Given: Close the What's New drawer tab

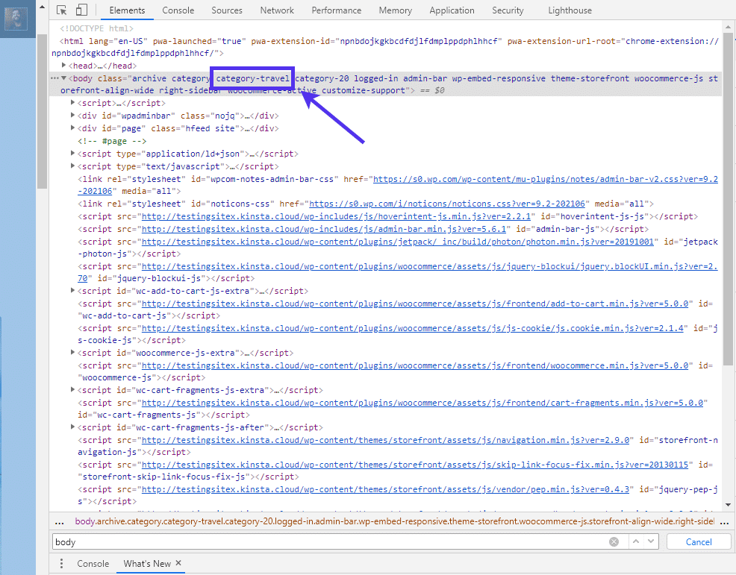Looking at the screenshot, I should [179, 564].
